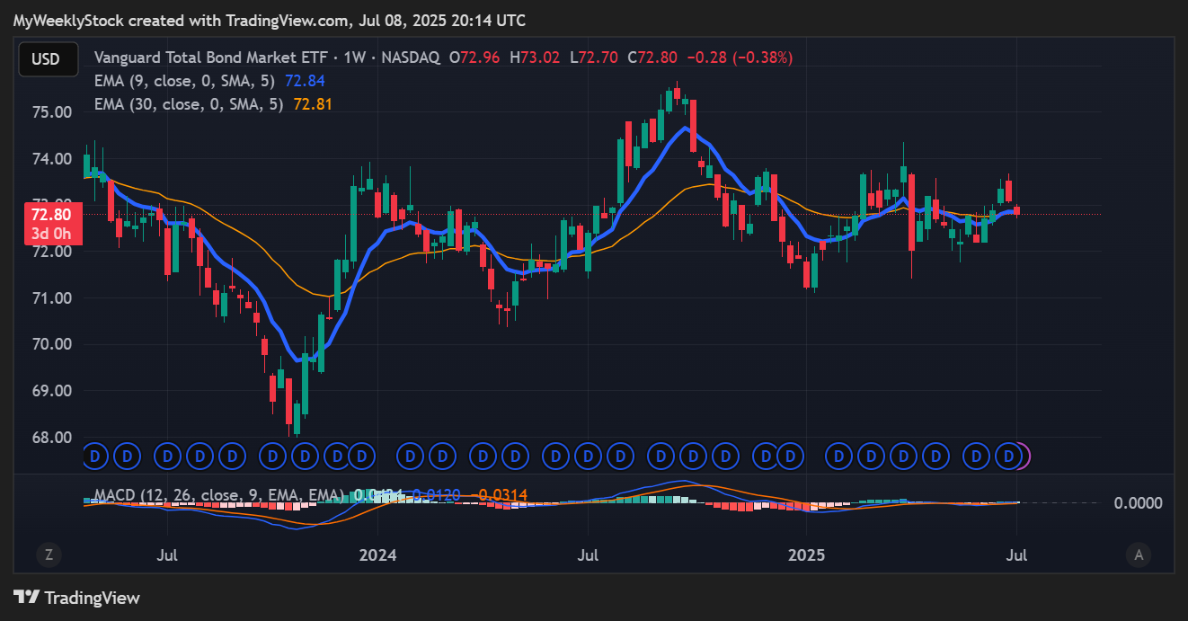Click the 72.00 price axis label
The height and width of the screenshot is (621, 1188).
pyautogui.click(x=51, y=252)
